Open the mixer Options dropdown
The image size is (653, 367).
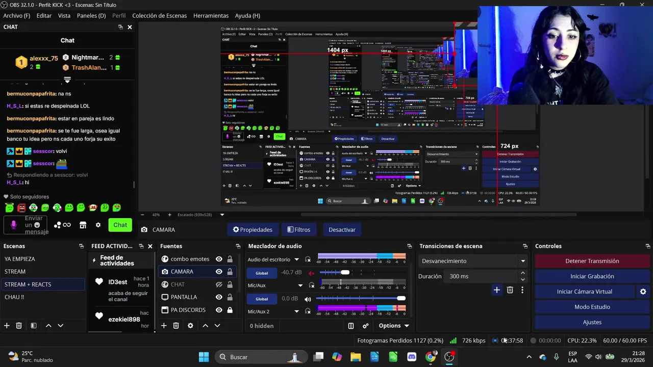coord(394,326)
